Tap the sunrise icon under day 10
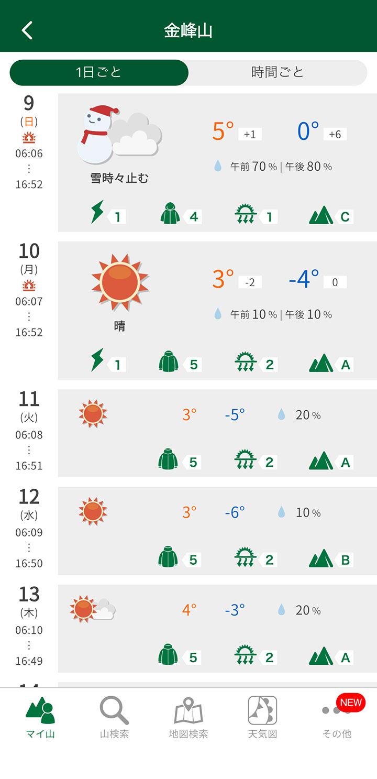 tap(29, 286)
